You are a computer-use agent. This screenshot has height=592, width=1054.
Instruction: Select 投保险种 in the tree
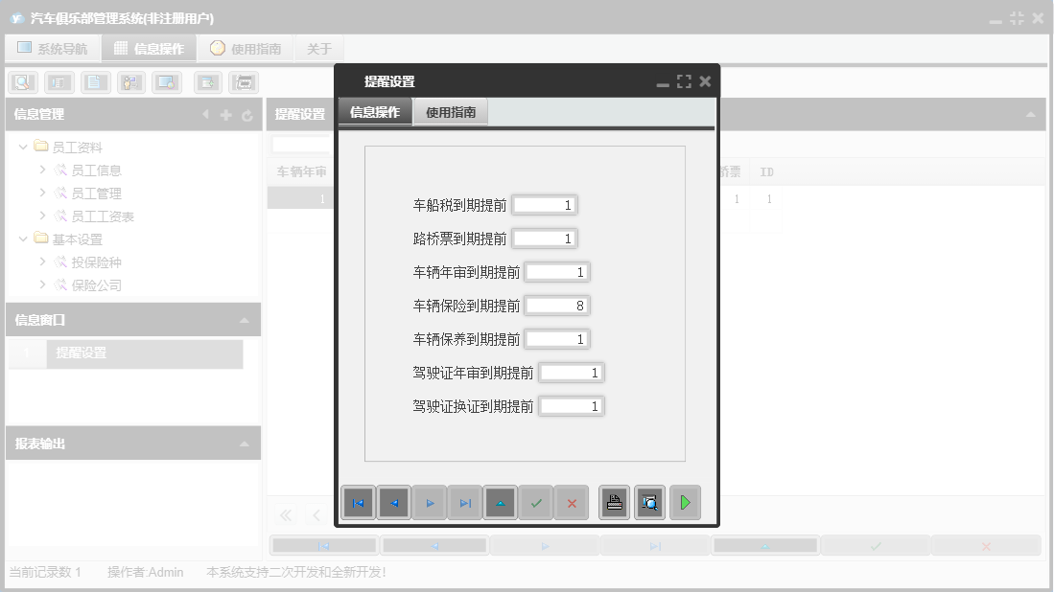click(x=96, y=262)
